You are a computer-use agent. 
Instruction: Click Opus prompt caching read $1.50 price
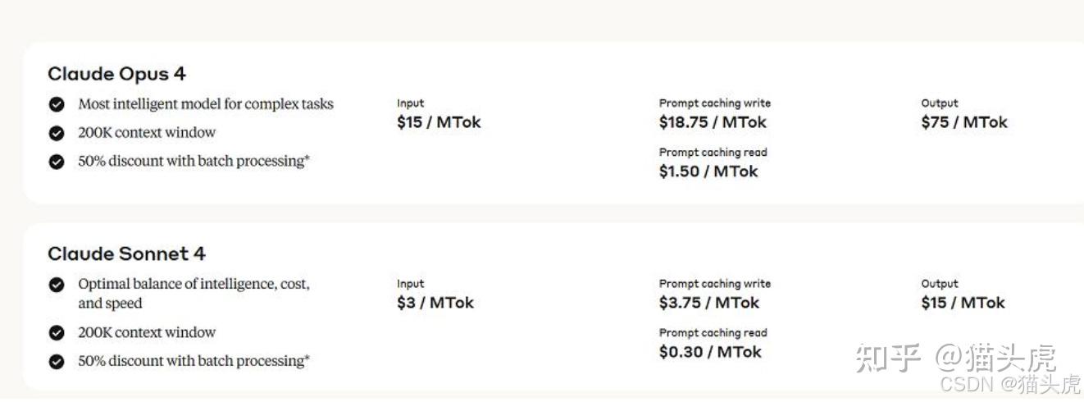click(x=708, y=171)
